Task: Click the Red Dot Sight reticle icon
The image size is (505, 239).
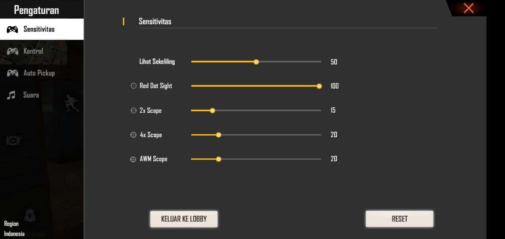Action: [133, 86]
